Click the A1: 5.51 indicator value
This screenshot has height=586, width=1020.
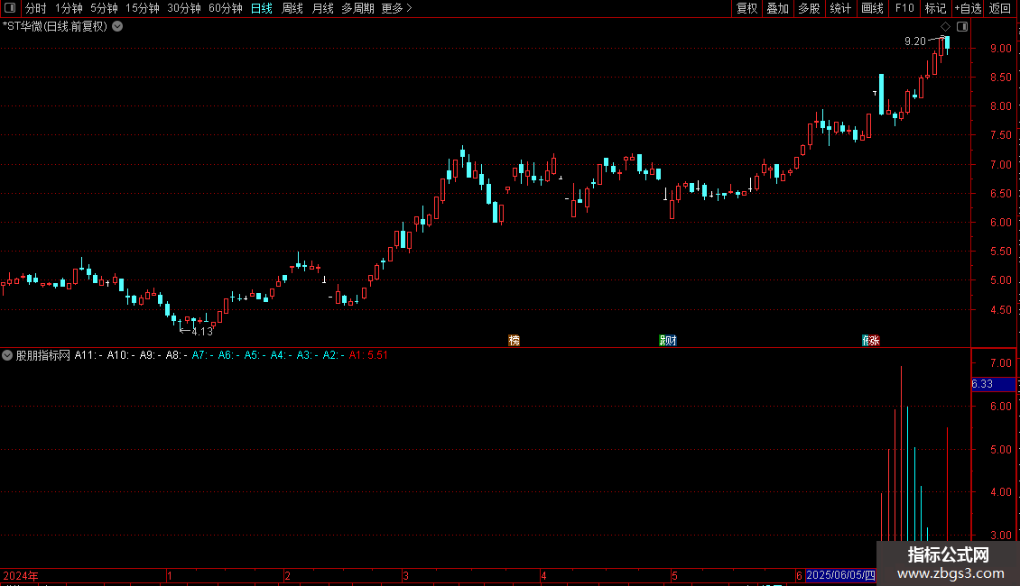(368, 355)
